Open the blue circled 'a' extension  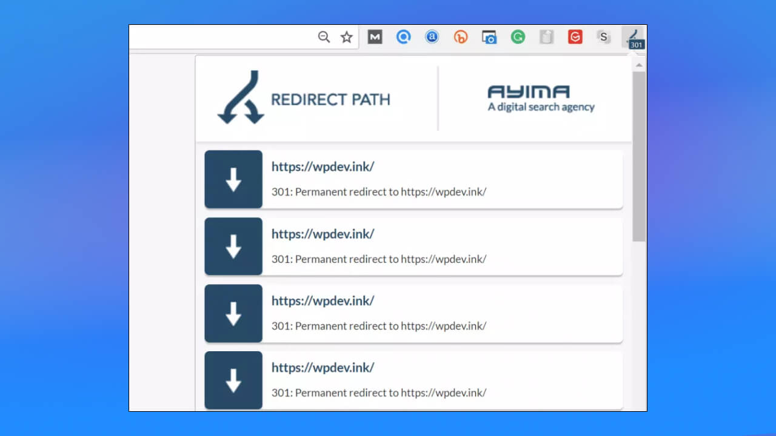(x=432, y=38)
